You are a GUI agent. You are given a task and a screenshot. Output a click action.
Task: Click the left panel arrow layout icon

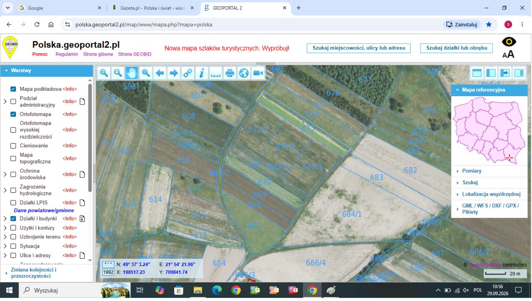[505, 73]
